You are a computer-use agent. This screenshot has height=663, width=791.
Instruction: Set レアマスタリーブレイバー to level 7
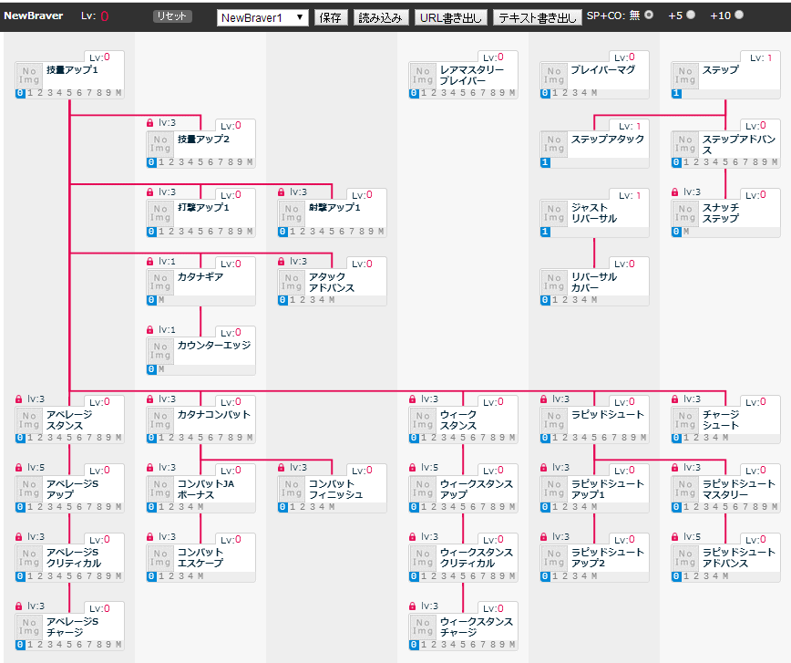pos(483,93)
